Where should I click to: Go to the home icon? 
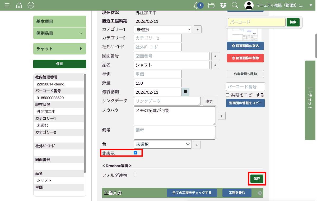[19, 5]
